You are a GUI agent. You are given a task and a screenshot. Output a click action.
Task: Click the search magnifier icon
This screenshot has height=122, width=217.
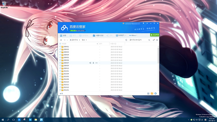click(x=149, y=40)
